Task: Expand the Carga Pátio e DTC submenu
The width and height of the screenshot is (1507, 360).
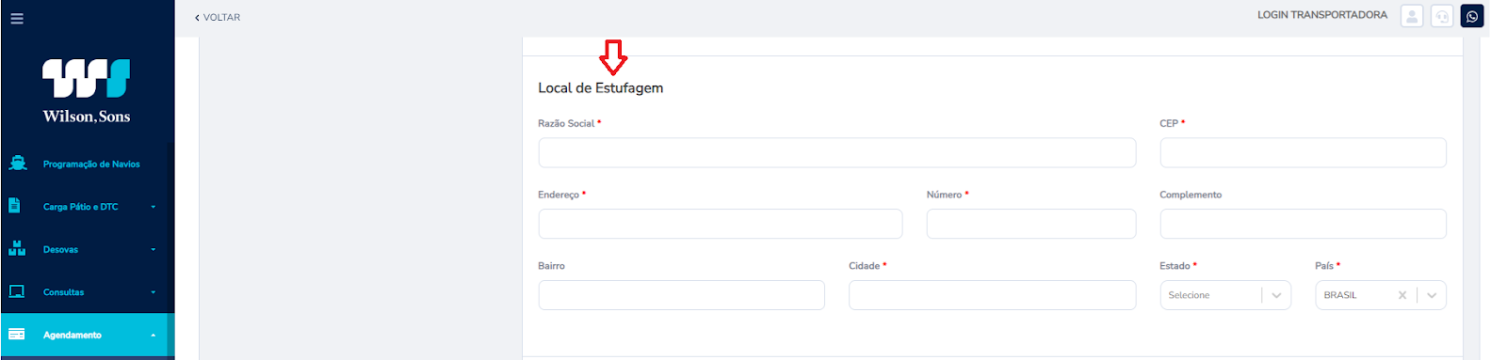Action: [154, 207]
